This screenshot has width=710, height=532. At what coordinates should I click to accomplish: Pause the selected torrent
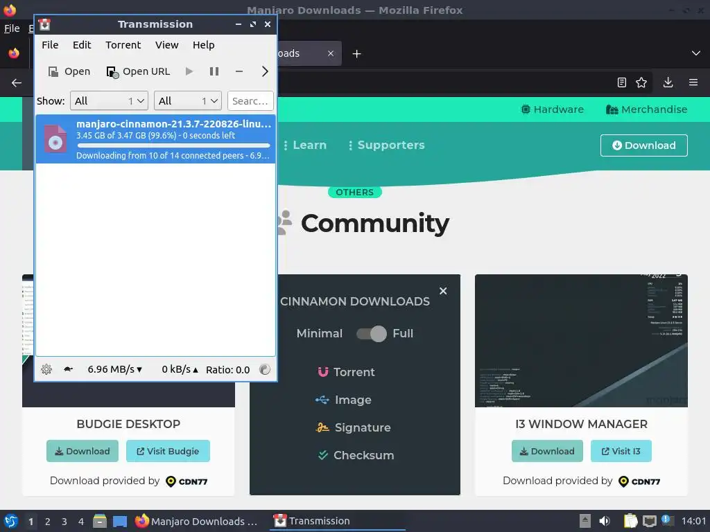(214, 71)
